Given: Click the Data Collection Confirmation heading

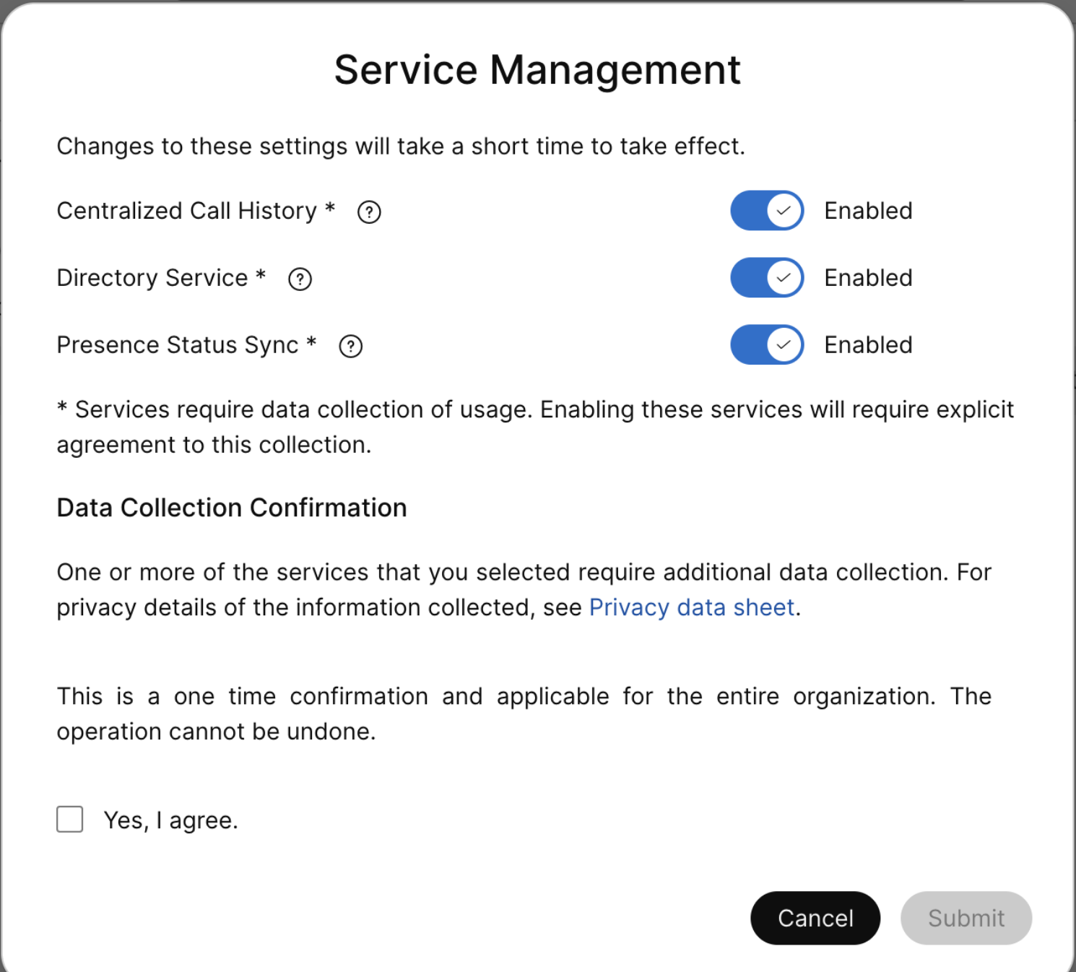Looking at the screenshot, I should tap(231, 508).
